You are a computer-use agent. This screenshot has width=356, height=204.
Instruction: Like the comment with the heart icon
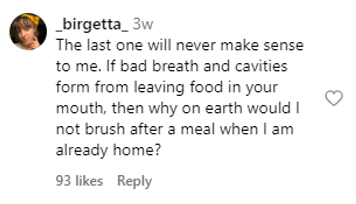tap(333, 98)
